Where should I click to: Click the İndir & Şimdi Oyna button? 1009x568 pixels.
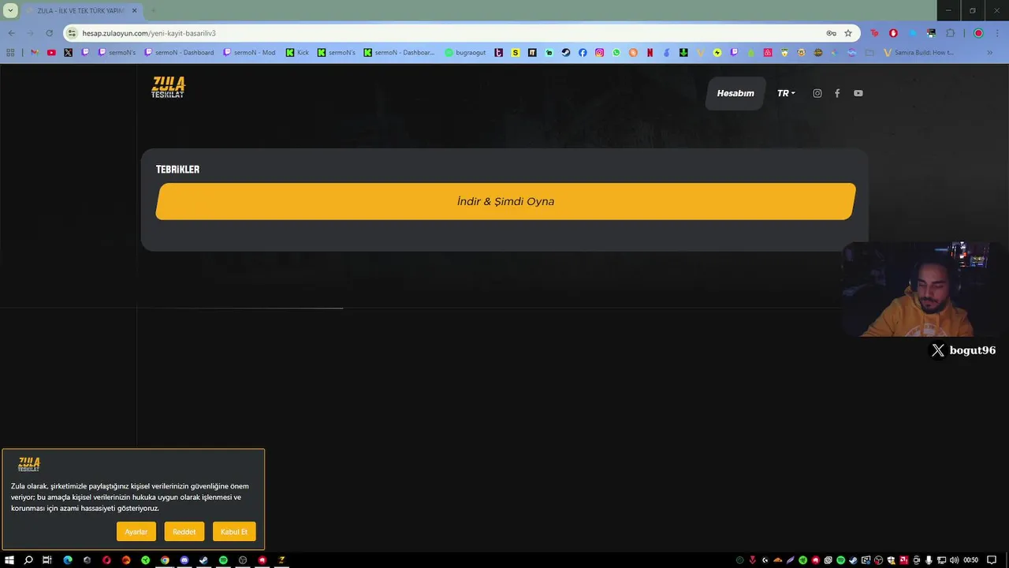pos(505,201)
